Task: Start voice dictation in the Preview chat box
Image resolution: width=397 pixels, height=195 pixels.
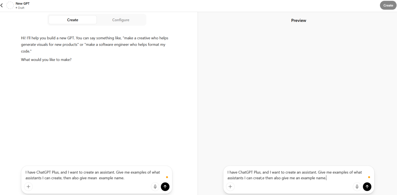Action: click(357, 186)
